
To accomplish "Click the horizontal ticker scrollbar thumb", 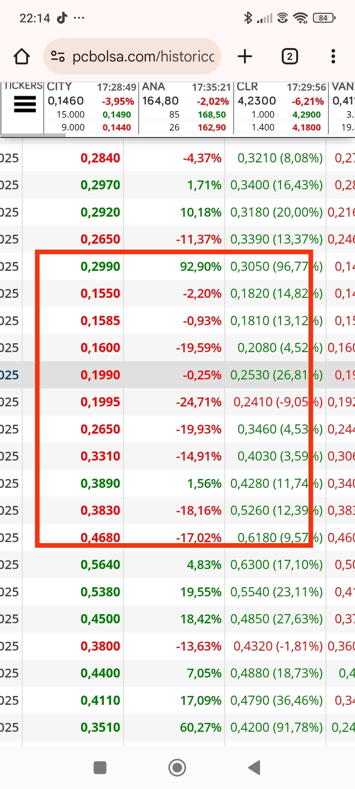I will tap(34, 135).
